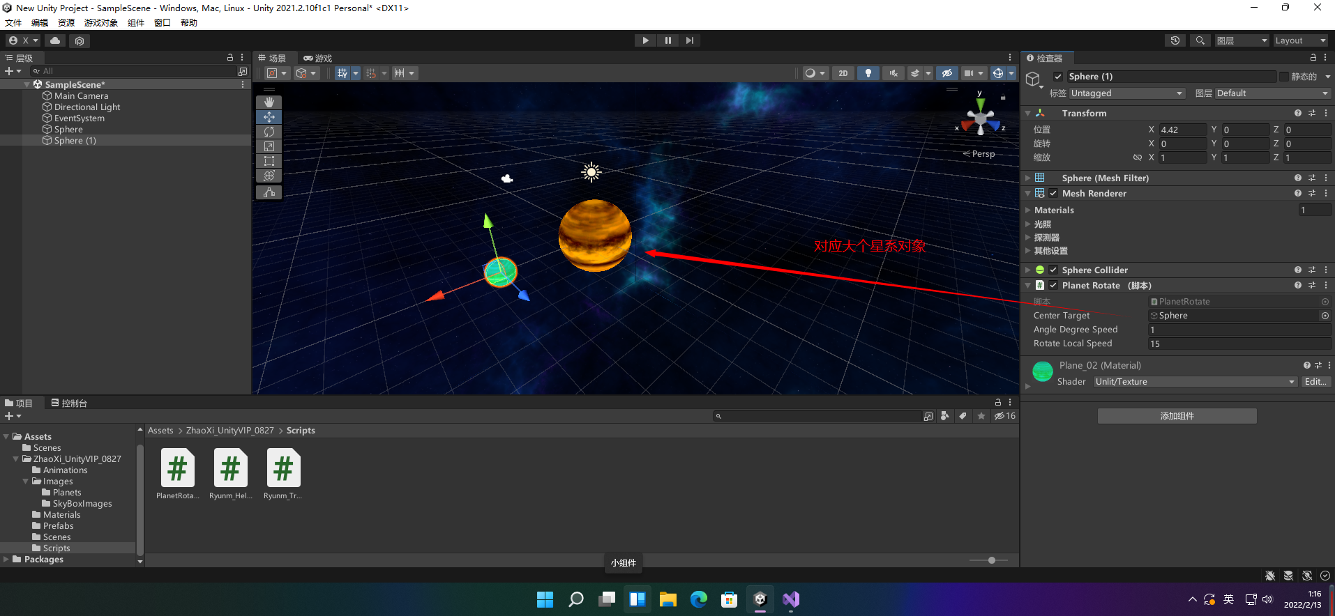1335x616 pixels.
Task: Open Windows Start menu
Action: [545, 599]
